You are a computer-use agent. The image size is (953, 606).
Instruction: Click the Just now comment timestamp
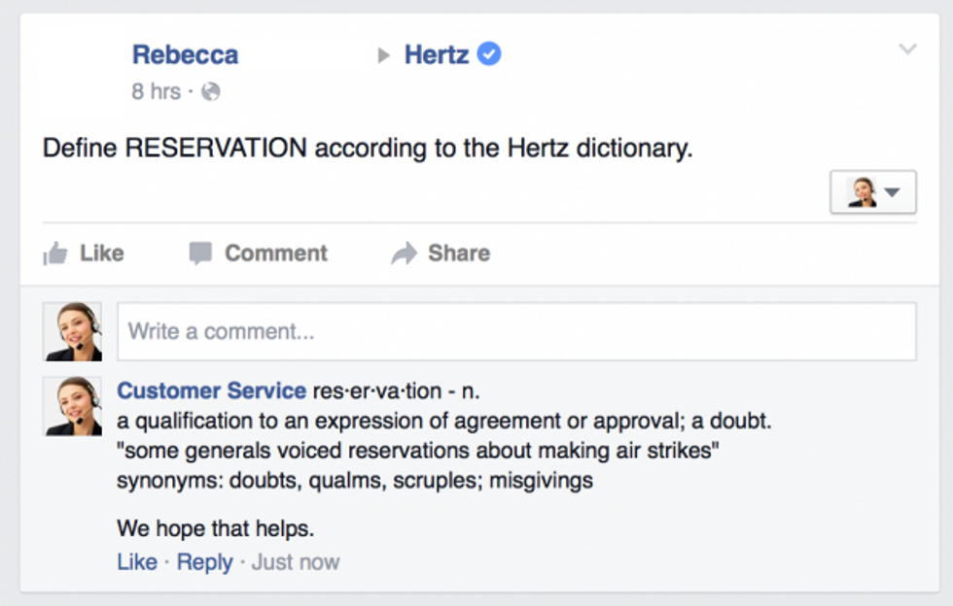(x=296, y=561)
